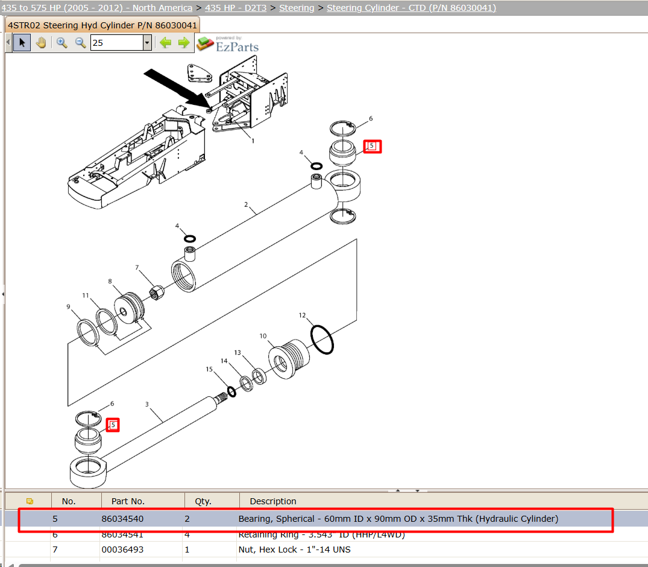The width and height of the screenshot is (648, 567).
Task: Click callout 1 on the frame assembly
Action: (x=253, y=141)
